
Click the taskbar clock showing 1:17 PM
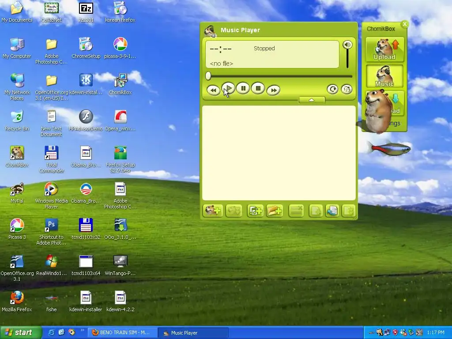click(x=436, y=333)
